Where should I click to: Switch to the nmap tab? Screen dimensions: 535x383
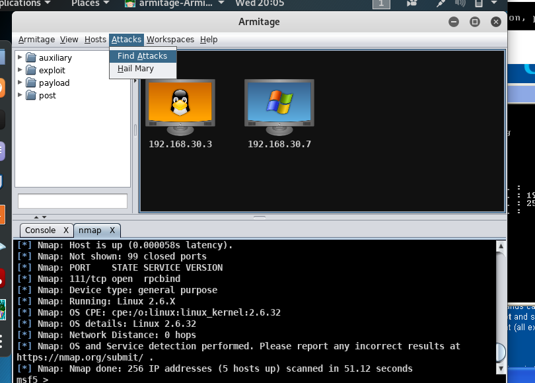90,230
